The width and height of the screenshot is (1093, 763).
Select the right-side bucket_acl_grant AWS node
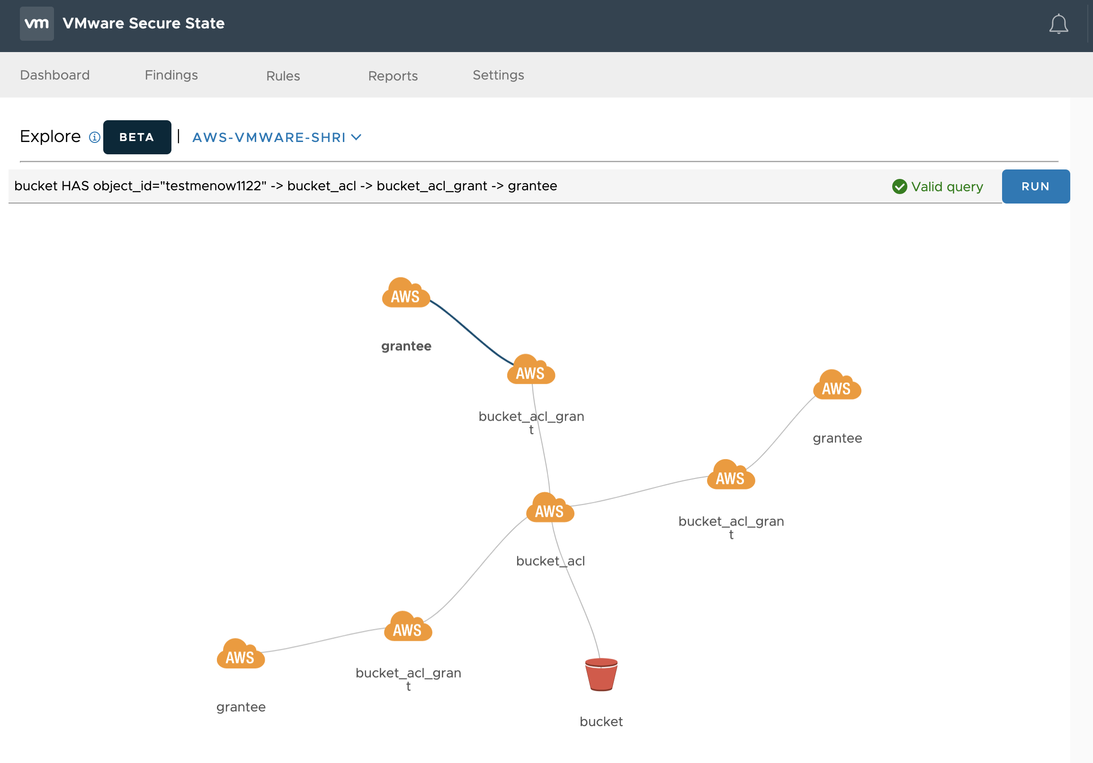tap(731, 475)
